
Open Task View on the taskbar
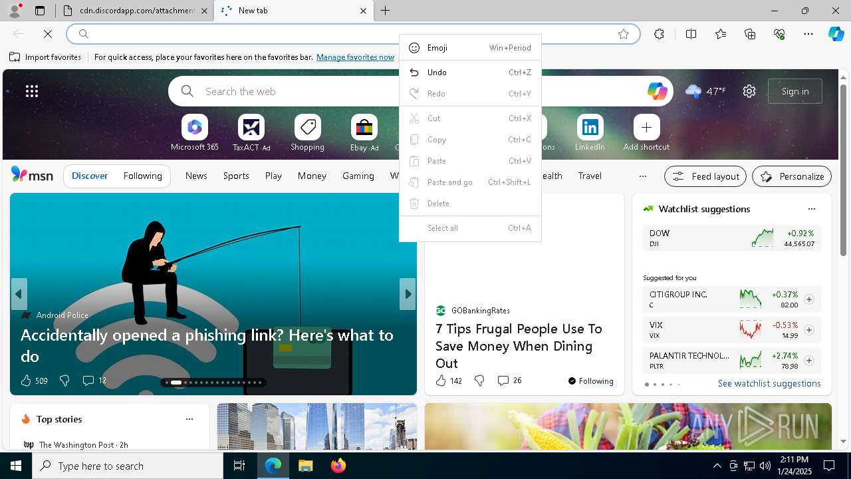point(239,466)
